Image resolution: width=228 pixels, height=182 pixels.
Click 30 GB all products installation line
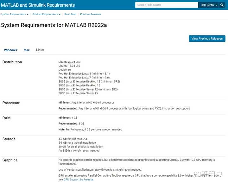point(81,147)
